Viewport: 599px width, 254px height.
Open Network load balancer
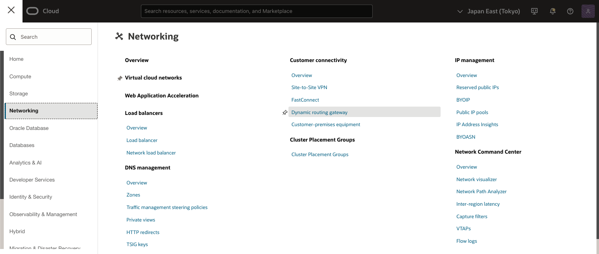(151, 153)
